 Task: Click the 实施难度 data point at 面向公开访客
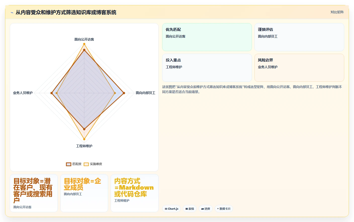84,44
